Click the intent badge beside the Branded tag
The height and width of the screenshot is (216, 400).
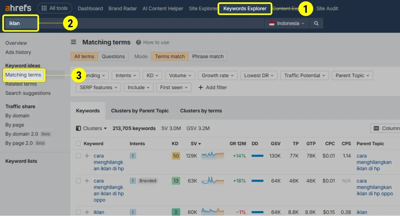coord(133,181)
